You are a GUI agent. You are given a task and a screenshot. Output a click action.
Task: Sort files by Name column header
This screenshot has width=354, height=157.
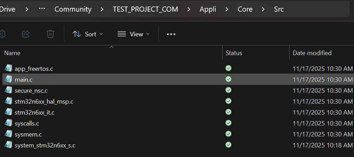(12, 53)
